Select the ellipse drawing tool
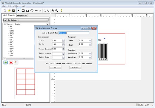This screenshot has width=155, height=108. [x=32, y=10]
